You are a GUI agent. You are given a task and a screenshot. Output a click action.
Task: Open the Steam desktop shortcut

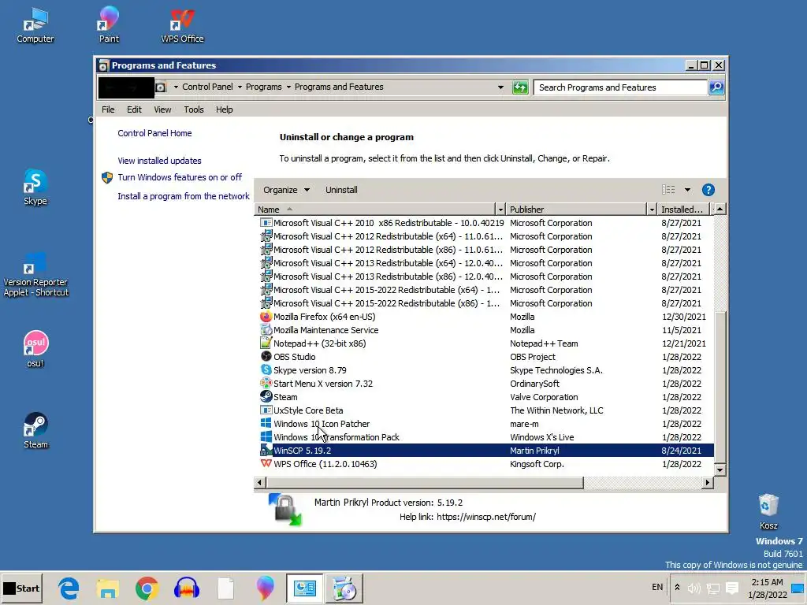point(35,430)
